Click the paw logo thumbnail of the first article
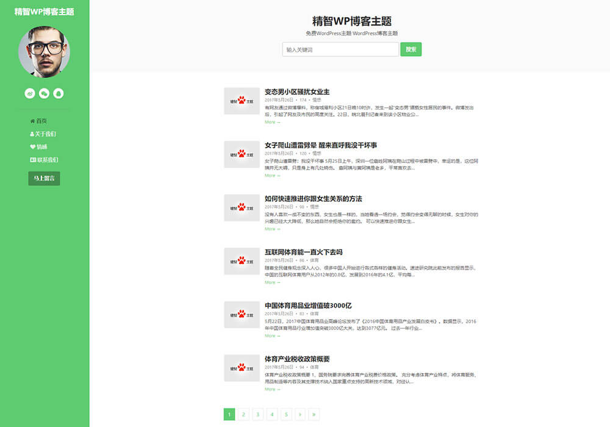The height and width of the screenshot is (427, 610). (242, 101)
